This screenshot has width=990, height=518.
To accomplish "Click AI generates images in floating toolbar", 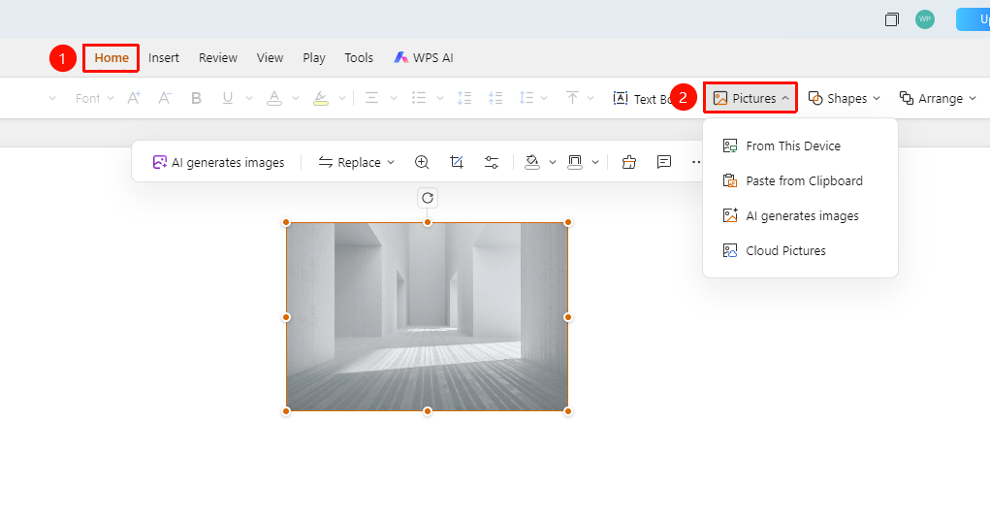I will point(218,162).
